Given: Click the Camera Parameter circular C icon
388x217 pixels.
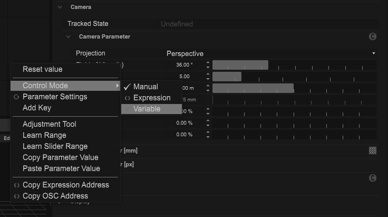Looking at the screenshot, I should click(x=373, y=37).
